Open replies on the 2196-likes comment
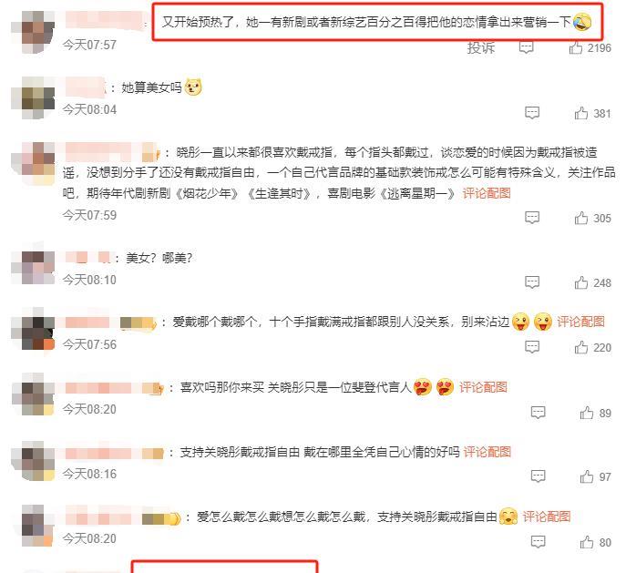This screenshot has height=573, width=636. click(x=526, y=47)
